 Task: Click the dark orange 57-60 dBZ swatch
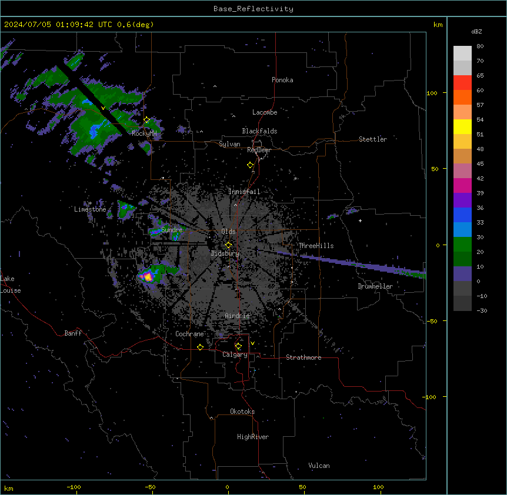pos(462,97)
